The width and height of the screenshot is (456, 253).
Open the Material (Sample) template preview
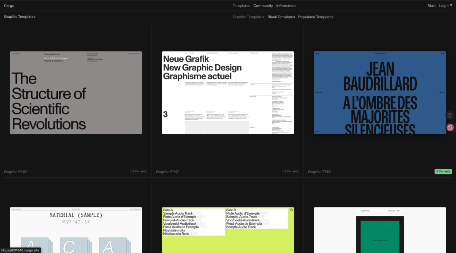click(76, 230)
